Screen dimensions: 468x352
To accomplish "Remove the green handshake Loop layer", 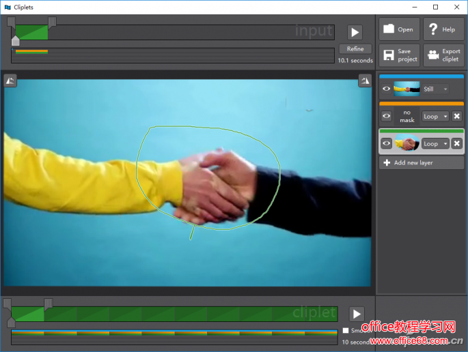I will click(x=456, y=143).
